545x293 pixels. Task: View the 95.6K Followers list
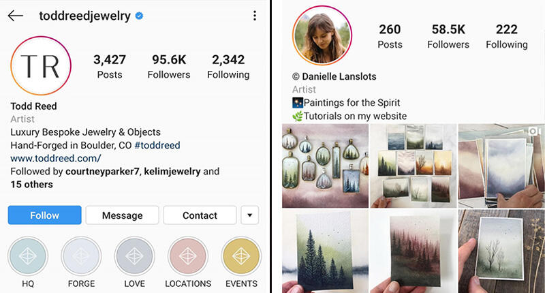pyautogui.click(x=169, y=66)
